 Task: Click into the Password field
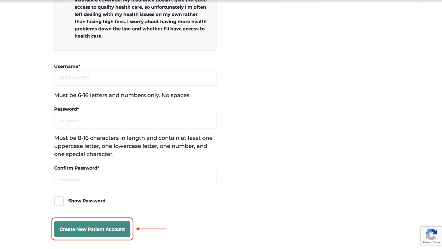point(135,121)
